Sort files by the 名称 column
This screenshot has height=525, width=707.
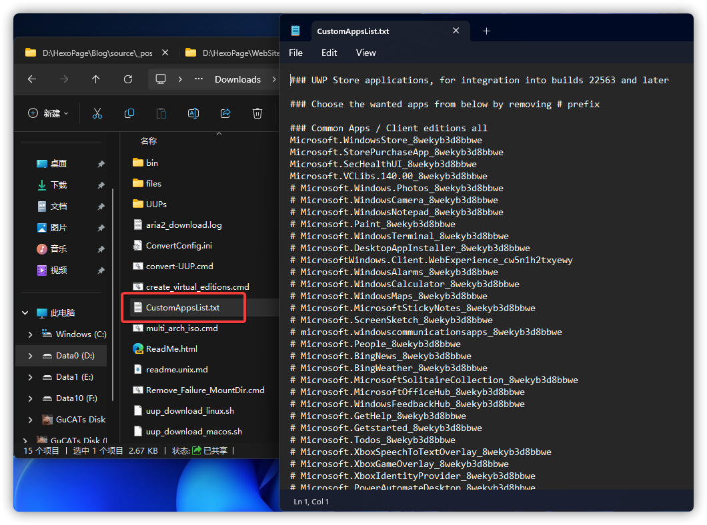coord(148,141)
